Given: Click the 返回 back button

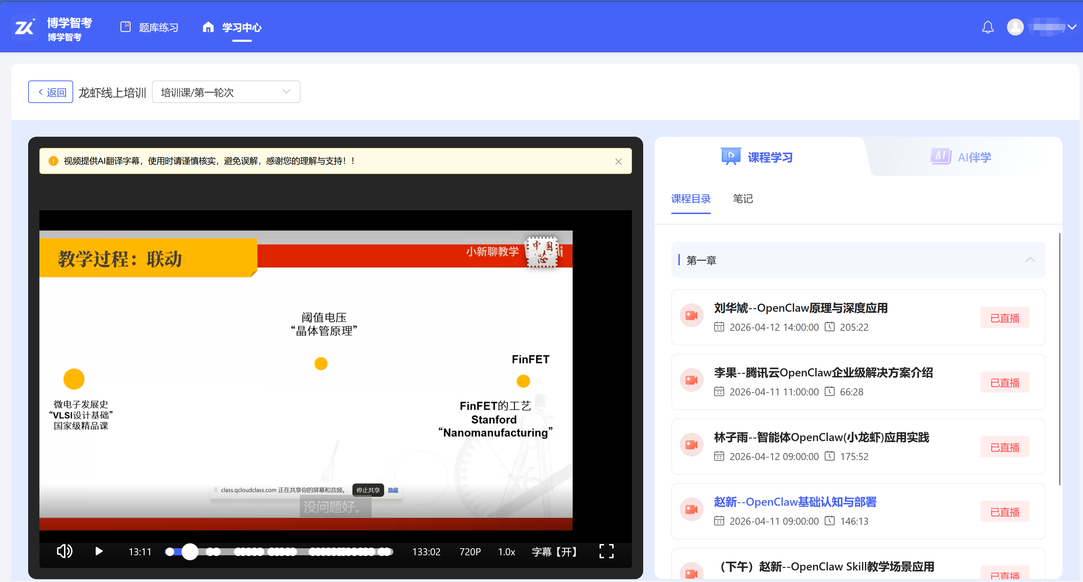Looking at the screenshot, I should click(x=50, y=92).
